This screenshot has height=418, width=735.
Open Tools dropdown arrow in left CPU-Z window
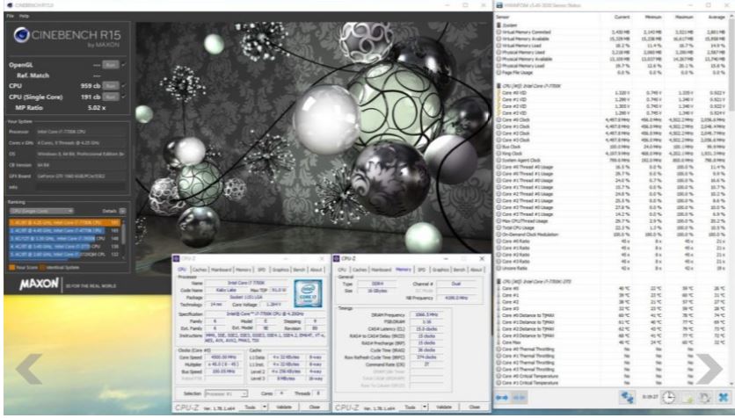coord(263,407)
